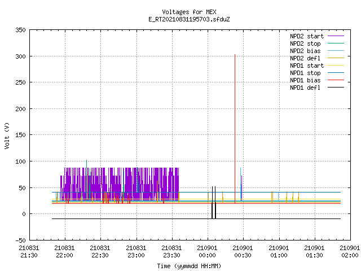Viewport: 361px width, 271px height.
Task: Click the black double spike after 00:00
Action: click(x=214, y=203)
